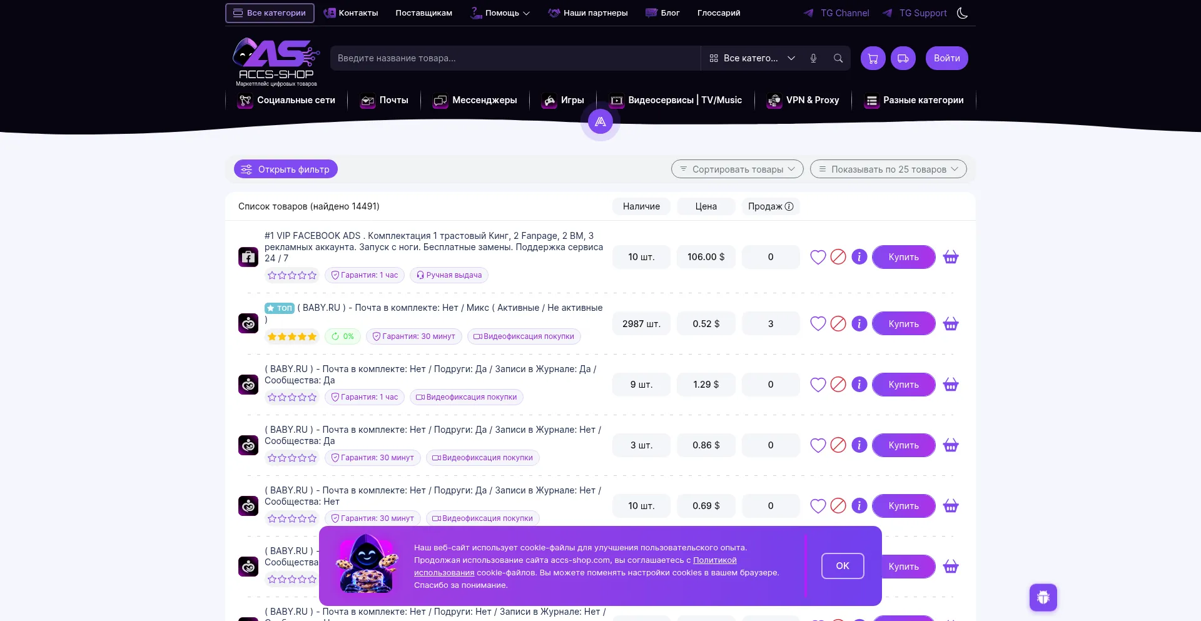Open the Контакты menu item
Screen dimensions: 1201x621
click(351, 13)
